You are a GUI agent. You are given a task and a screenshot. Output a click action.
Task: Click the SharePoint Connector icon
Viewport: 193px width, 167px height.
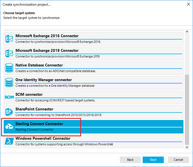[x=9, y=112]
